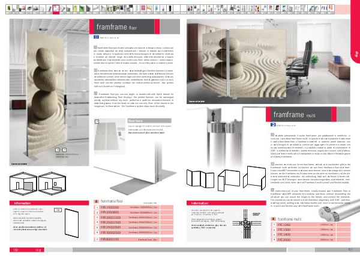Select product row FFC 1500

coord(311,230)
